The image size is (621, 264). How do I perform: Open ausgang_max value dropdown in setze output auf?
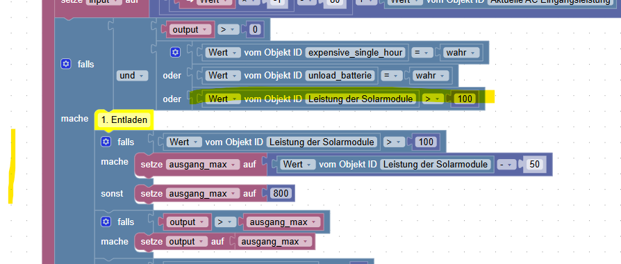pyautogui.click(x=275, y=241)
